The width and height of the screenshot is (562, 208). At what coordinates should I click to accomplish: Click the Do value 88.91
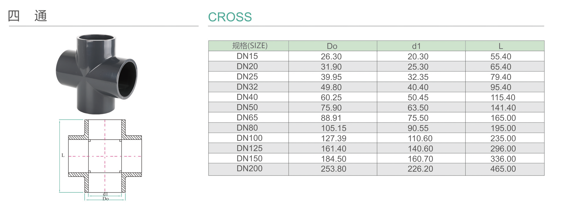(331, 118)
